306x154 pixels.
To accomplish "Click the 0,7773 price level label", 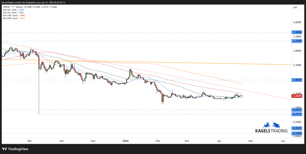I will (297, 114).
